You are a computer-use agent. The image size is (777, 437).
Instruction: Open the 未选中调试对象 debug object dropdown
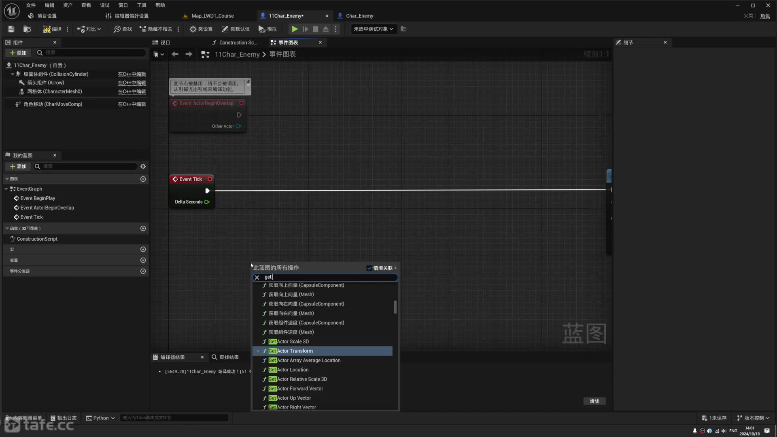(373, 29)
